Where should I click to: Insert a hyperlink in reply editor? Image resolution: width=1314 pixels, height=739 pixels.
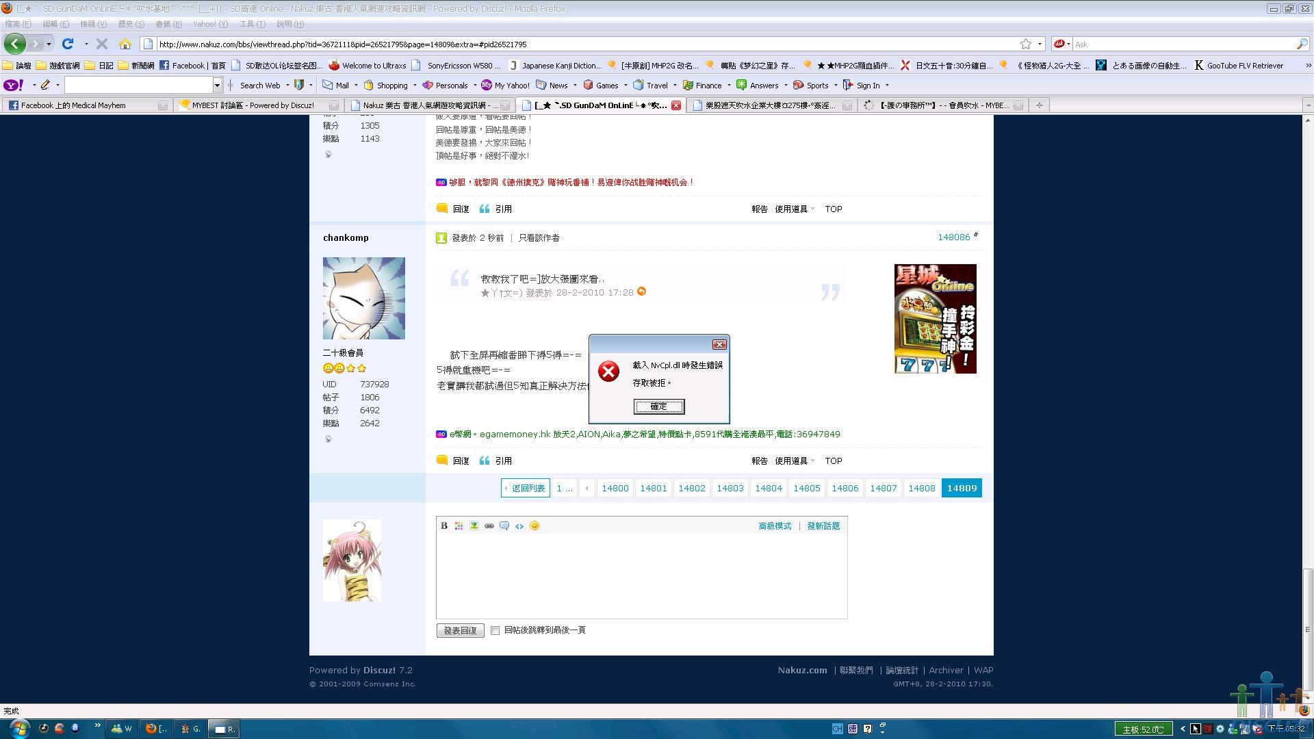point(489,526)
